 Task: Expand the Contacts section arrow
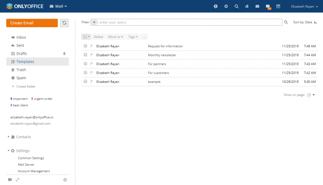(x=8, y=137)
